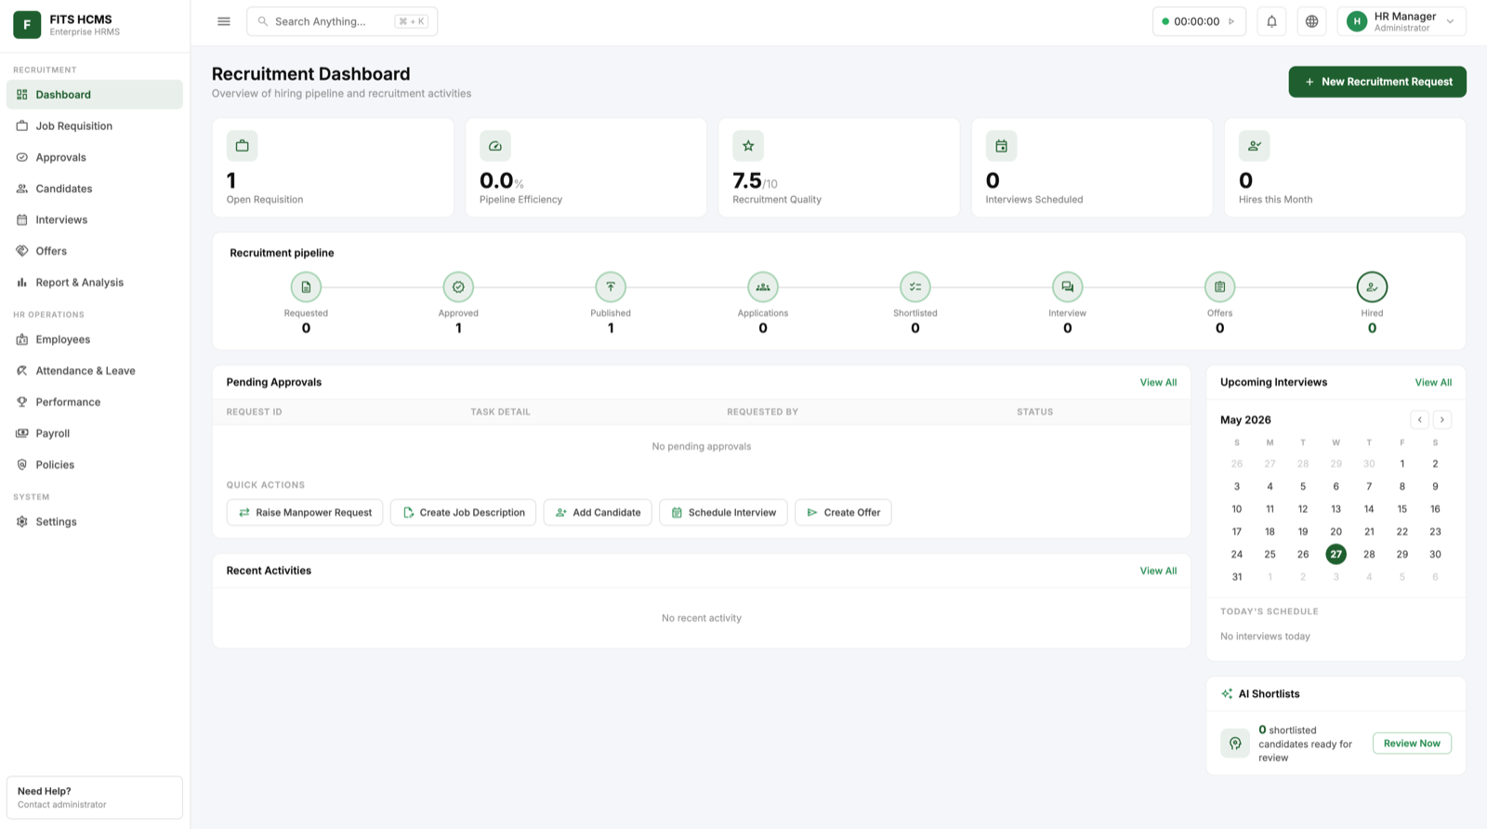1487x829 pixels.
Task: Open Interviews in the sidebar
Action: pyautogui.click(x=95, y=220)
